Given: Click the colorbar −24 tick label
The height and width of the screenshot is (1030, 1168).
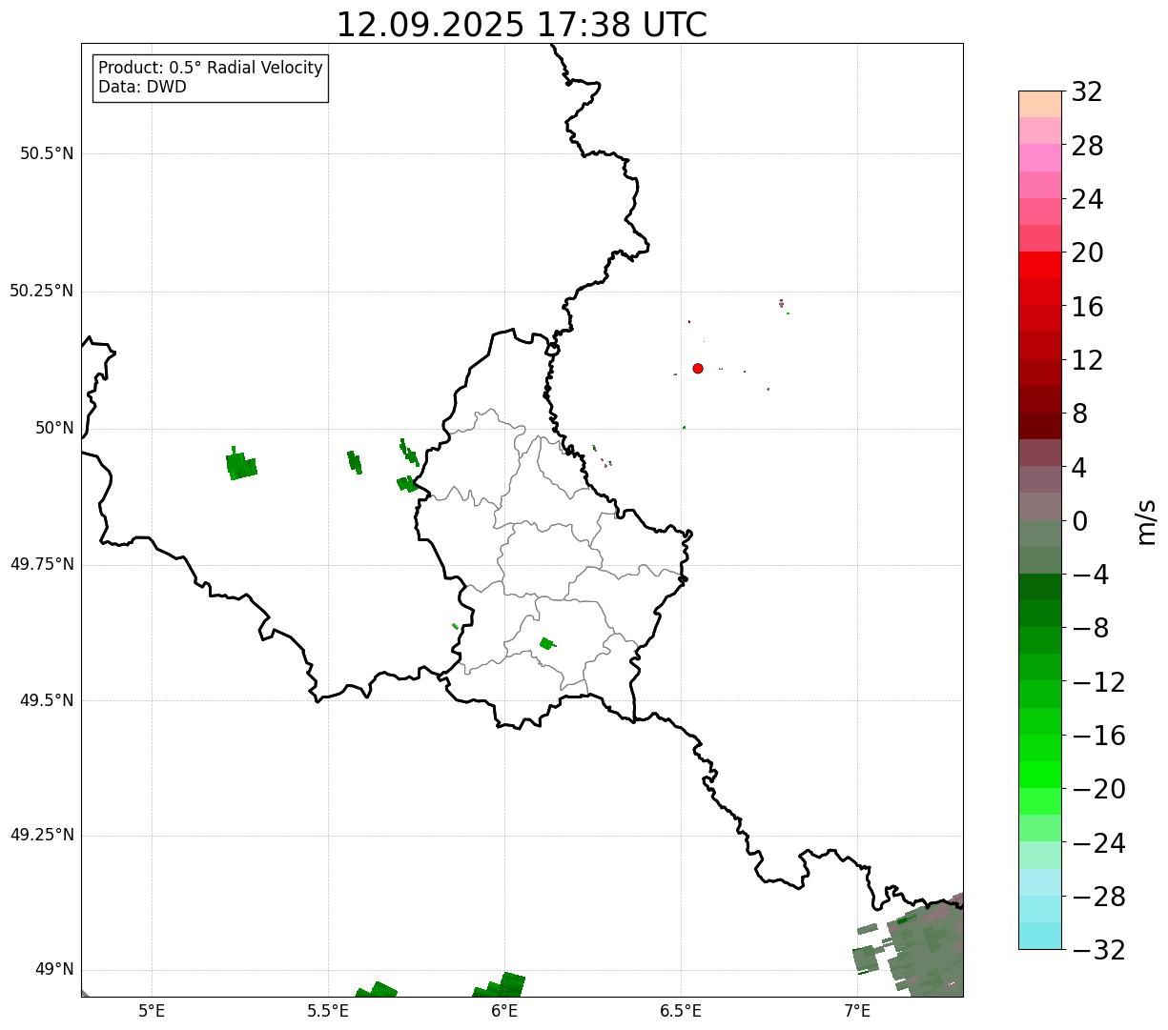Looking at the screenshot, I should tap(1097, 843).
